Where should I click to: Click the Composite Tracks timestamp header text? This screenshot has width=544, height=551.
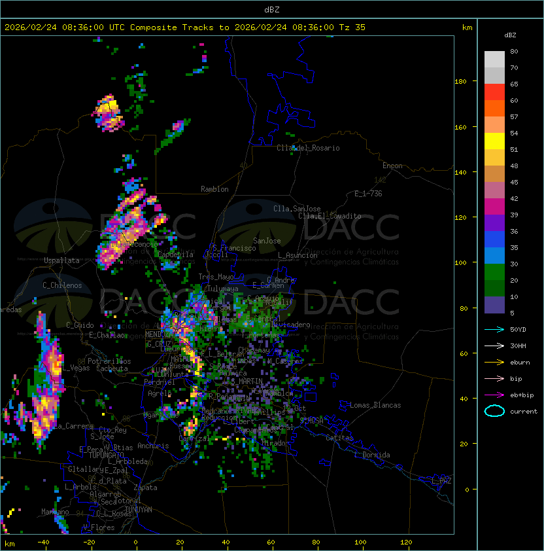click(185, 27)
